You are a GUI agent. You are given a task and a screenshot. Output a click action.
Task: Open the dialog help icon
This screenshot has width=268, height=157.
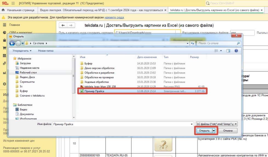(236, 51)
